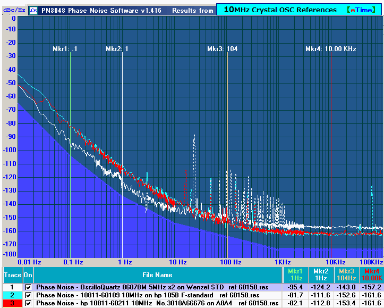Image resolution: width=384 pixels, height=308 pixels.
Task: Click the PN3048 application icon in title bar
Action: pos(33,10)
